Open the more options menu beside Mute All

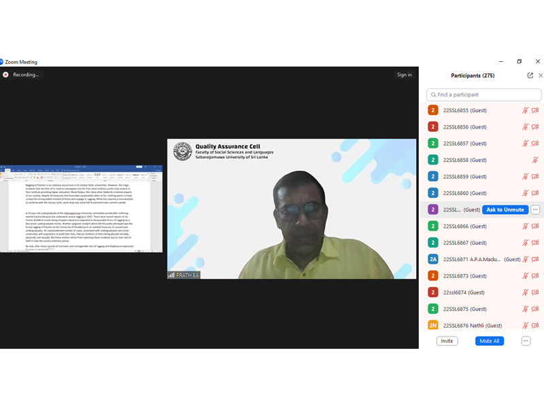point(526,341)
